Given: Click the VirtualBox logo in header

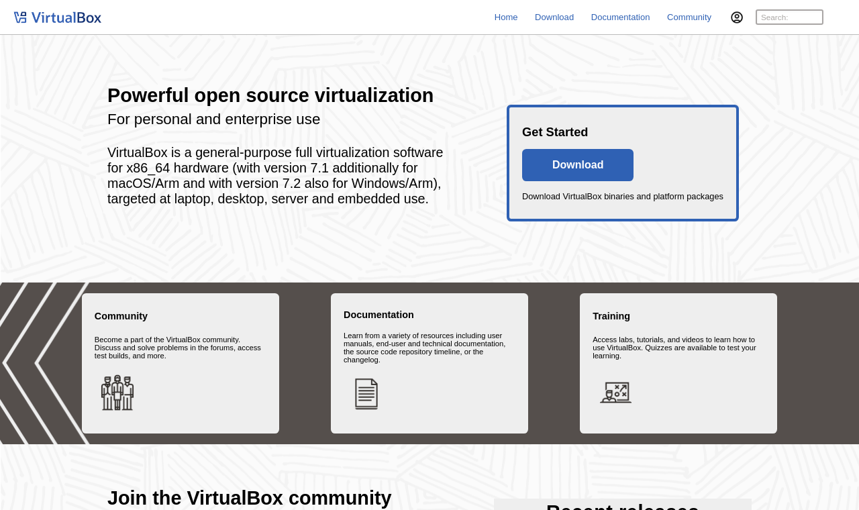Looking at the screenshot, I should 58,17.
